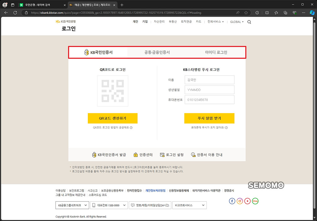Image resolution: width=317 pixels, height=221 pixels.
Task: Click the QR code placeholder image
Action: tap(113, 91)
